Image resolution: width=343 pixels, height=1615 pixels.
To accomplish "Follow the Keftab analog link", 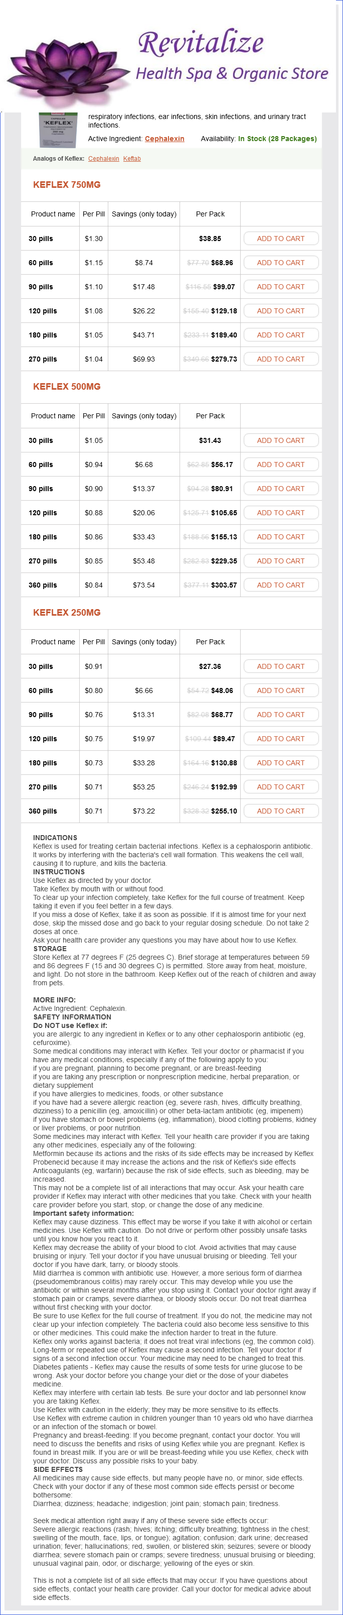I will tap(132, 159).
